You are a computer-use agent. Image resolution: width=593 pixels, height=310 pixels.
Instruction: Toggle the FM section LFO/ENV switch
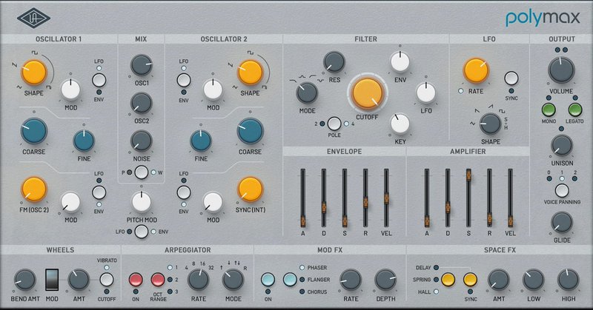[99, 192]
